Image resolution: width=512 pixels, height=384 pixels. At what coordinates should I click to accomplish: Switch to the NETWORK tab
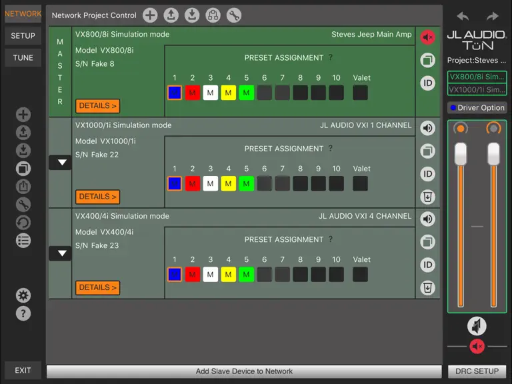click(x=23, y=14)
